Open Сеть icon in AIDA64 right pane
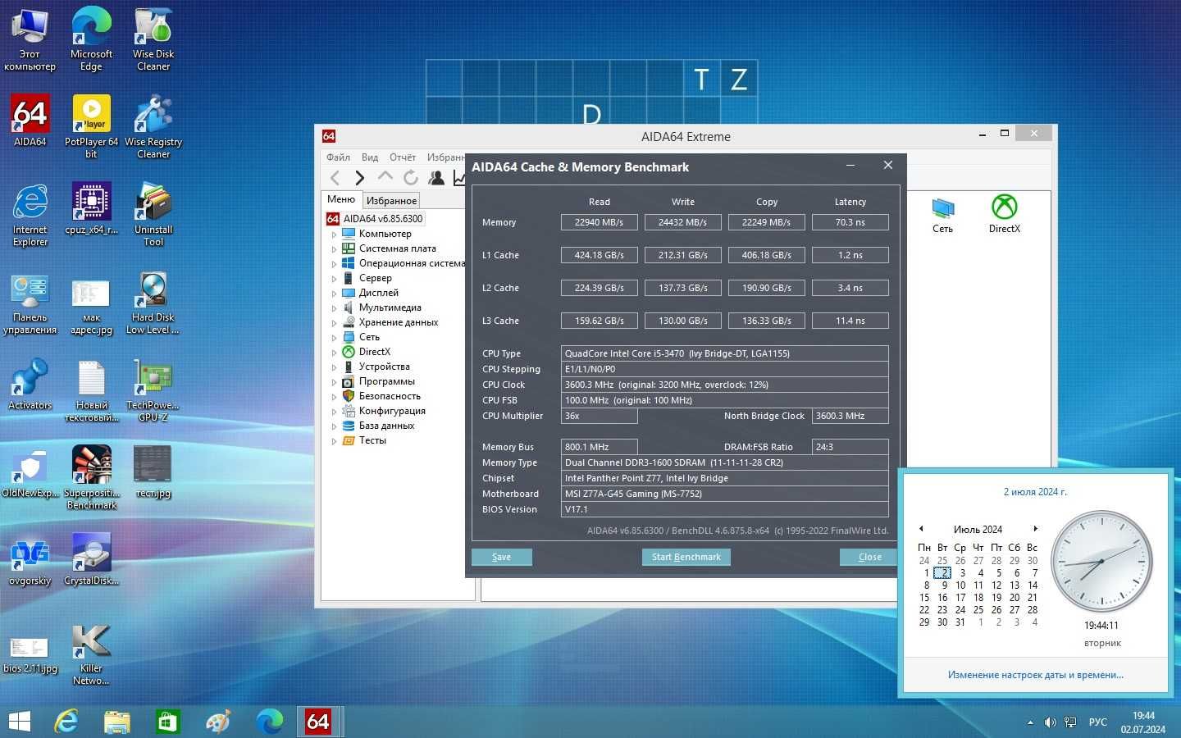Image resolution: width=1181 pixels, height=738 pixels. tap(942, 214)
